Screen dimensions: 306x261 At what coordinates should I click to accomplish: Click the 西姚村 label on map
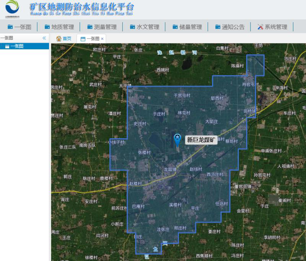[x=163, y=70]
